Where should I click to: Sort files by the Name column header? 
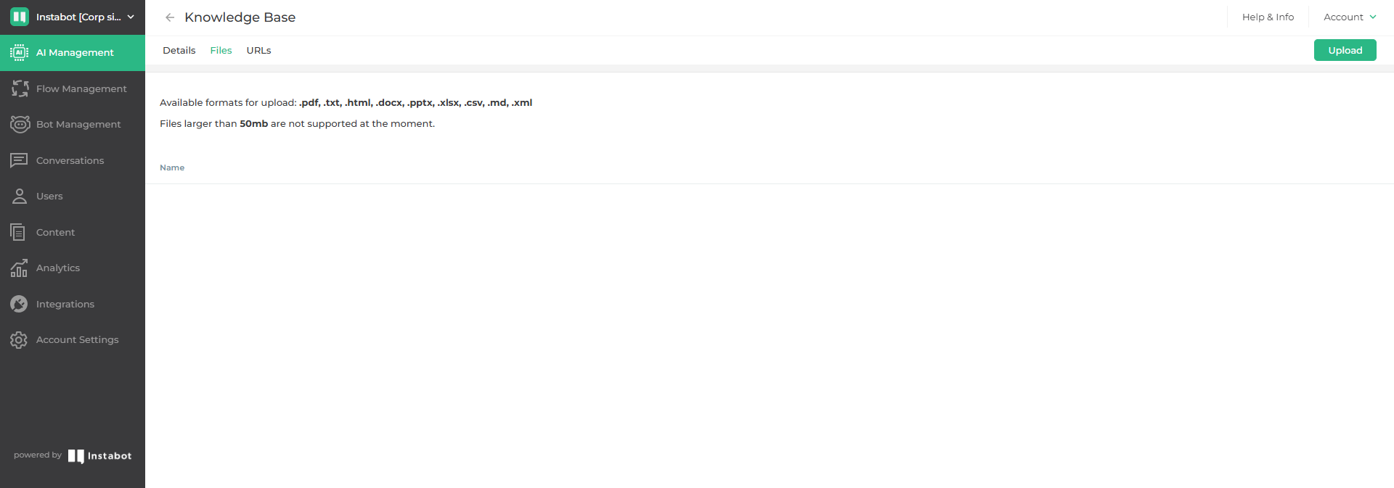click(172, 168)
